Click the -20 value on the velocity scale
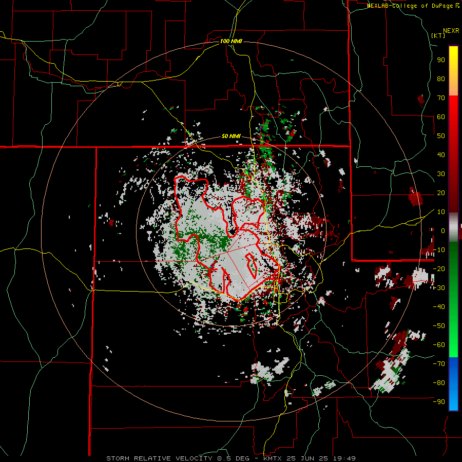Screen dimensions: 462x462 pos(439,268)
